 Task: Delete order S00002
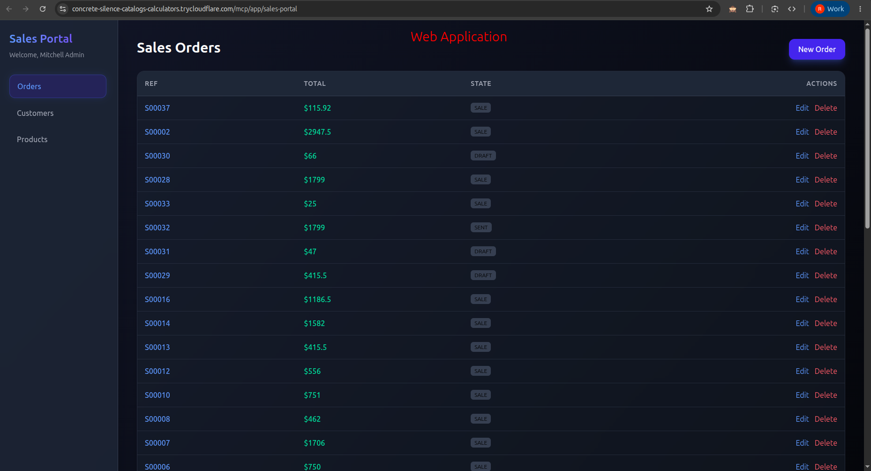[826, 132]
